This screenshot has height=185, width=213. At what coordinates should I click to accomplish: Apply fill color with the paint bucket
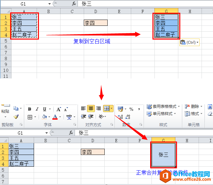(x=44, y=117)
